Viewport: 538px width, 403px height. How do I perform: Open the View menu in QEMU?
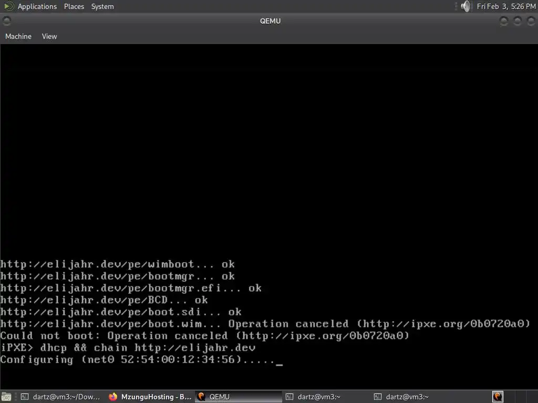click(49, 36)
